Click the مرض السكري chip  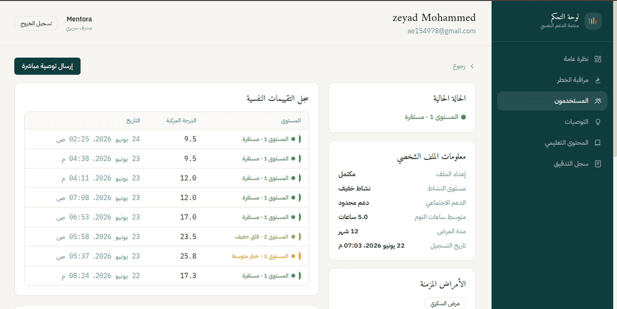(x=445, y=304)
